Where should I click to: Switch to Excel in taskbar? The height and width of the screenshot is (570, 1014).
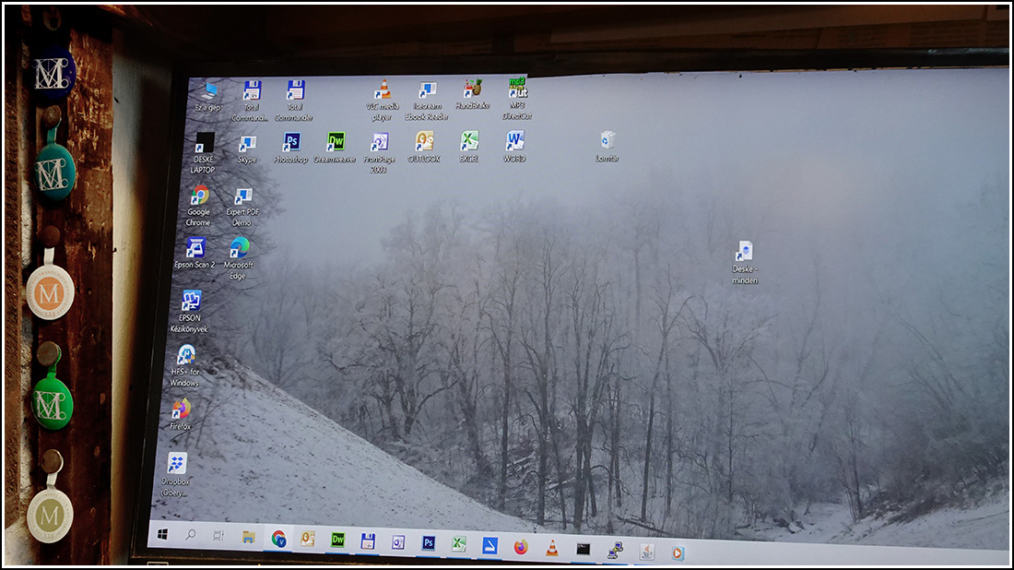tap(459, 544)
